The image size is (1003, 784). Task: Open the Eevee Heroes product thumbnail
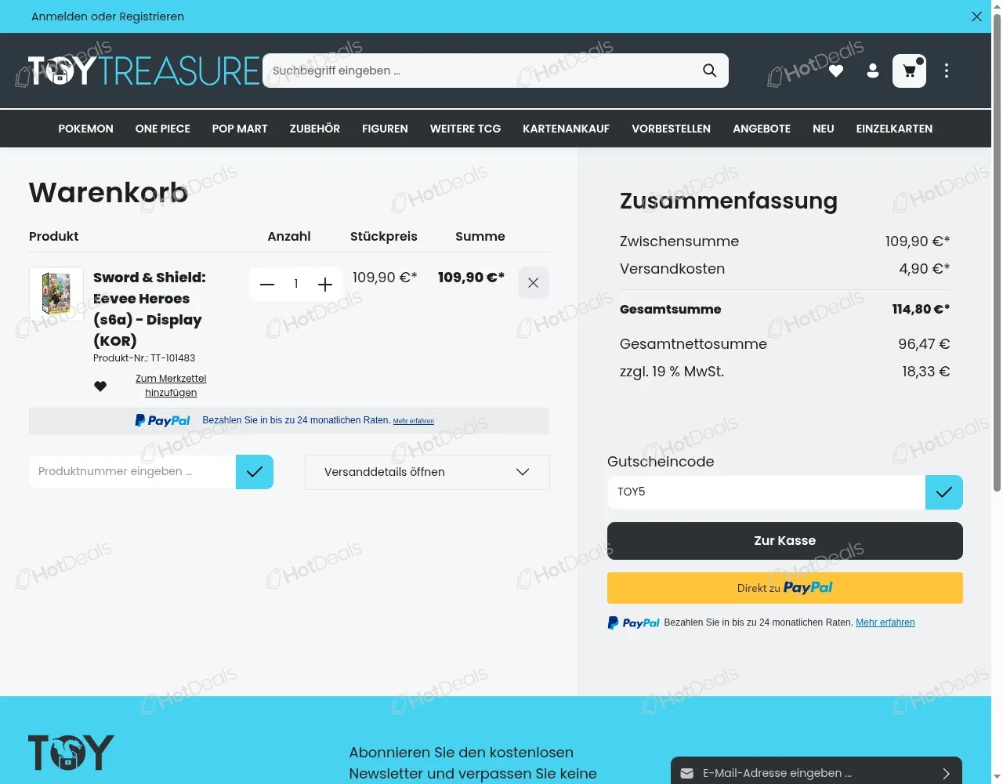click(x=56, y=294)
